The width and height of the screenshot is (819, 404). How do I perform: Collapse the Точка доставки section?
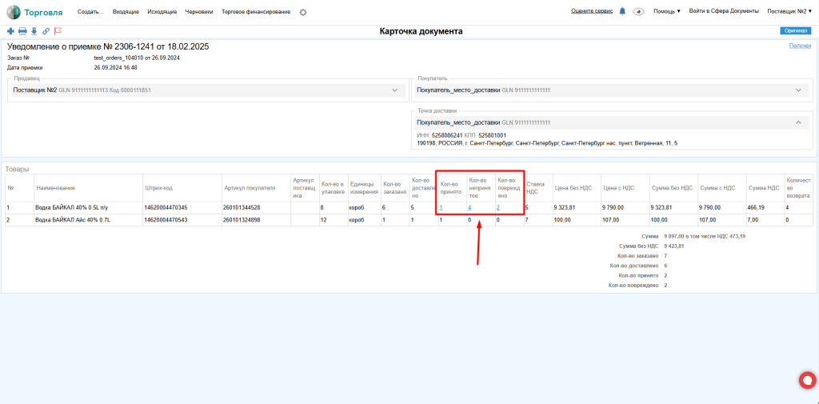[798, 122]
